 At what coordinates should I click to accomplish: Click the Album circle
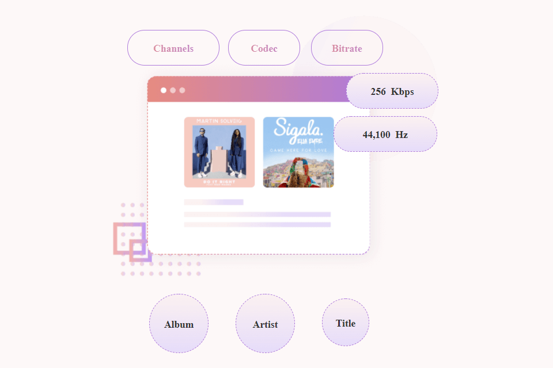179,324
